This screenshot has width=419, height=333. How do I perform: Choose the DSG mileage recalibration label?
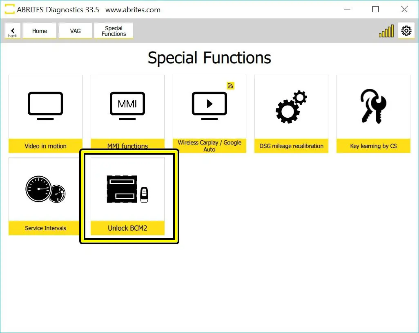pos(291,146)
